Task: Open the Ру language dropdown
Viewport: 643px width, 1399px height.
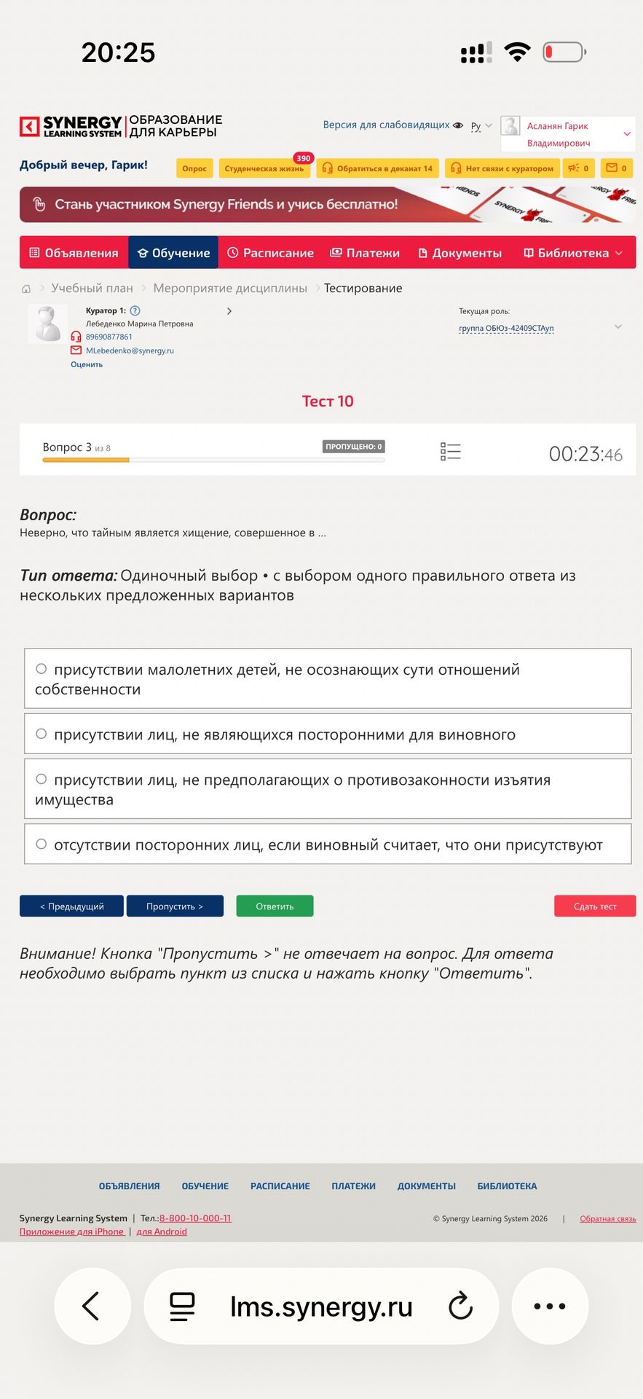Action: 481,126
